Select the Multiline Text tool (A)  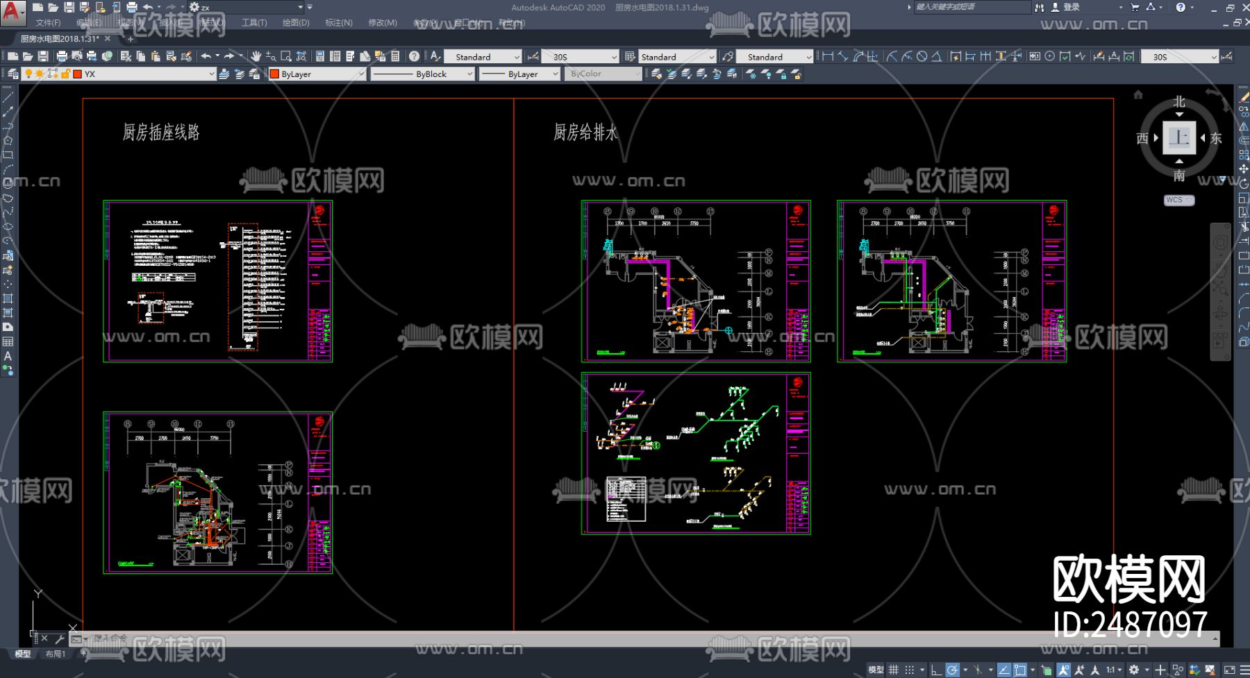tap(8, 356)
